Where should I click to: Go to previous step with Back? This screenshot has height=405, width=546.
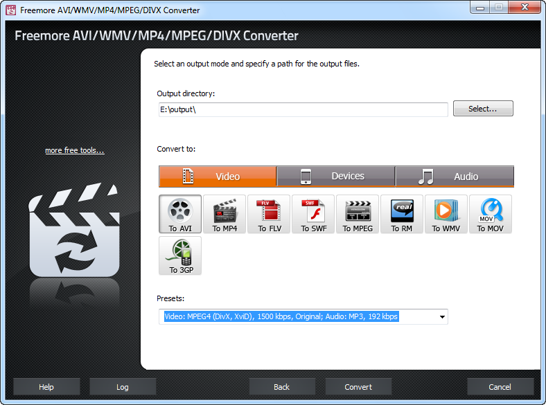[282, 387]
